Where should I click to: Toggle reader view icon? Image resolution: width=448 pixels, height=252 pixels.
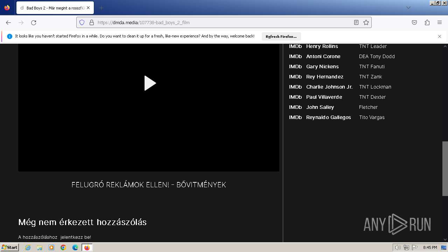click(x=356, y=22)
